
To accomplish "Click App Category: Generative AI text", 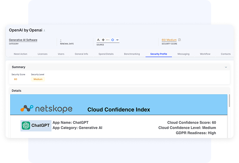I will pos(77,128).
